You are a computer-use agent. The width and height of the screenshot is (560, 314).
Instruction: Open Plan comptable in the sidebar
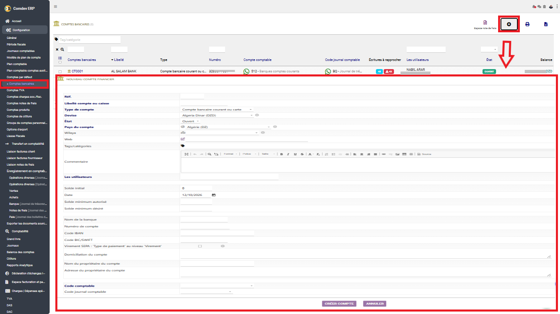click(17, 64)
